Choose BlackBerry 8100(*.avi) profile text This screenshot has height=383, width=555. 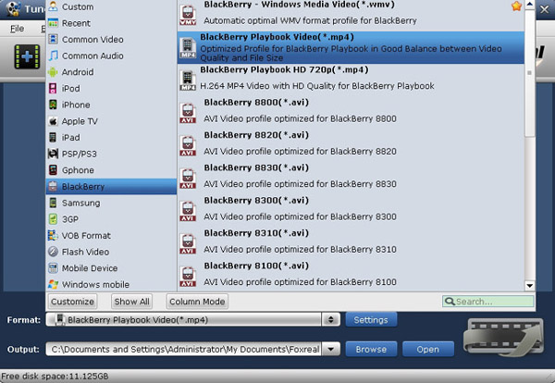tap(256, 266)
